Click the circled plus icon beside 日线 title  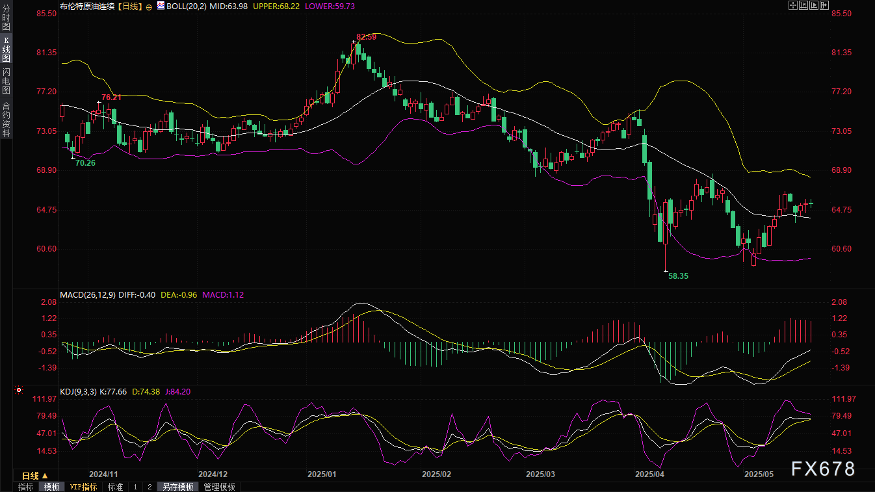tap(149, 6)
